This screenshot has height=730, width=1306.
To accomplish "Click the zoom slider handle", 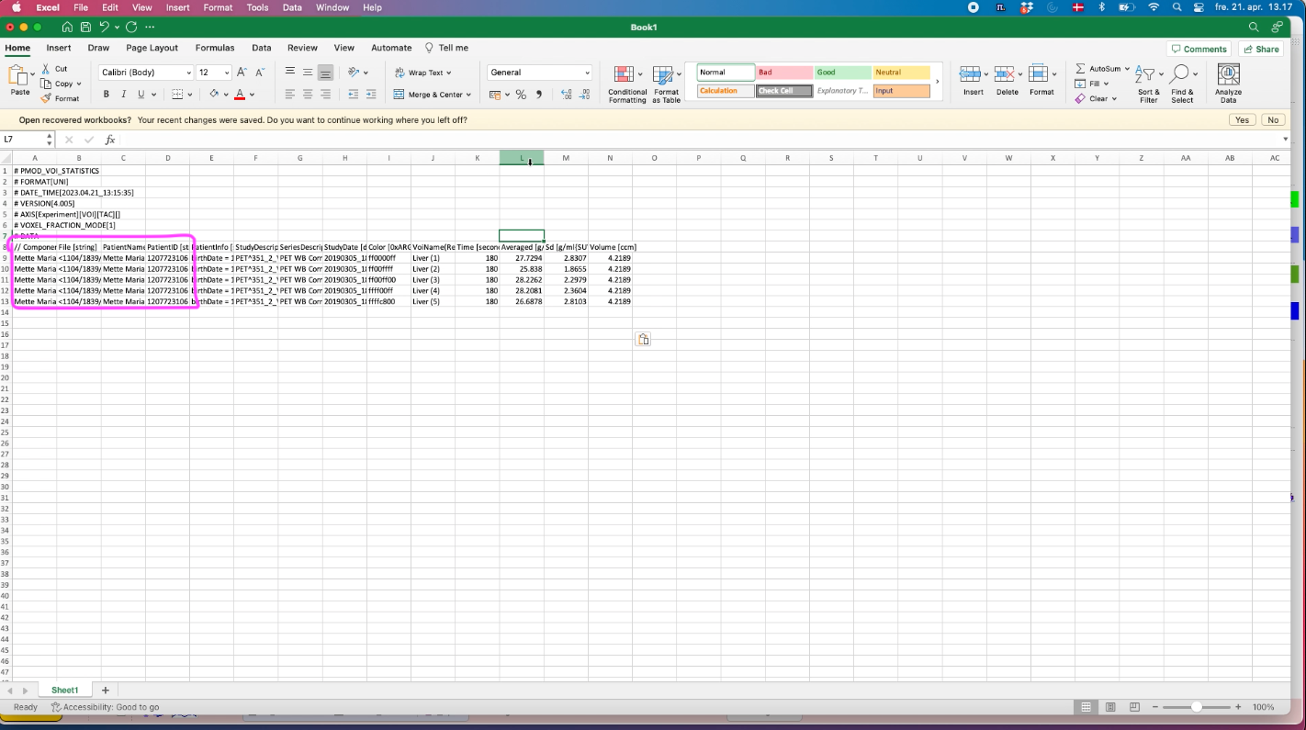I will click(1196, 707).
